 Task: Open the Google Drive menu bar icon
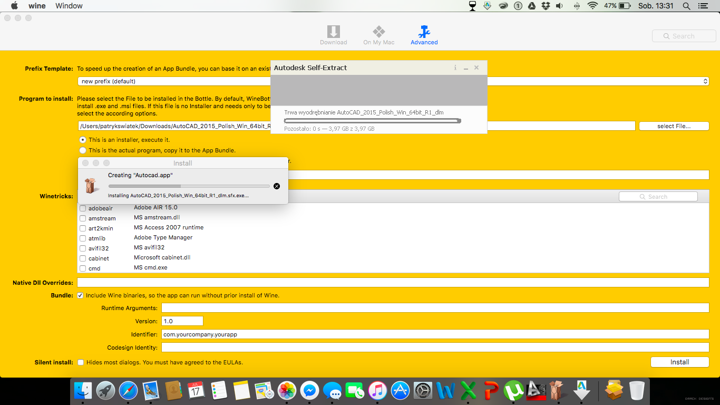pos(532,6)
